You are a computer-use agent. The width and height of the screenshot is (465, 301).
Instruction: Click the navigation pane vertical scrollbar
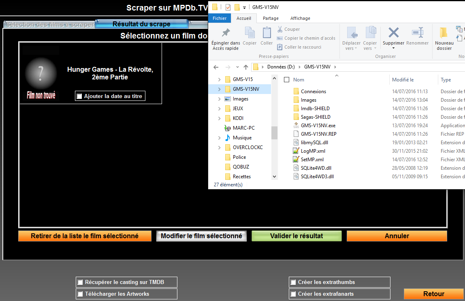274,132
